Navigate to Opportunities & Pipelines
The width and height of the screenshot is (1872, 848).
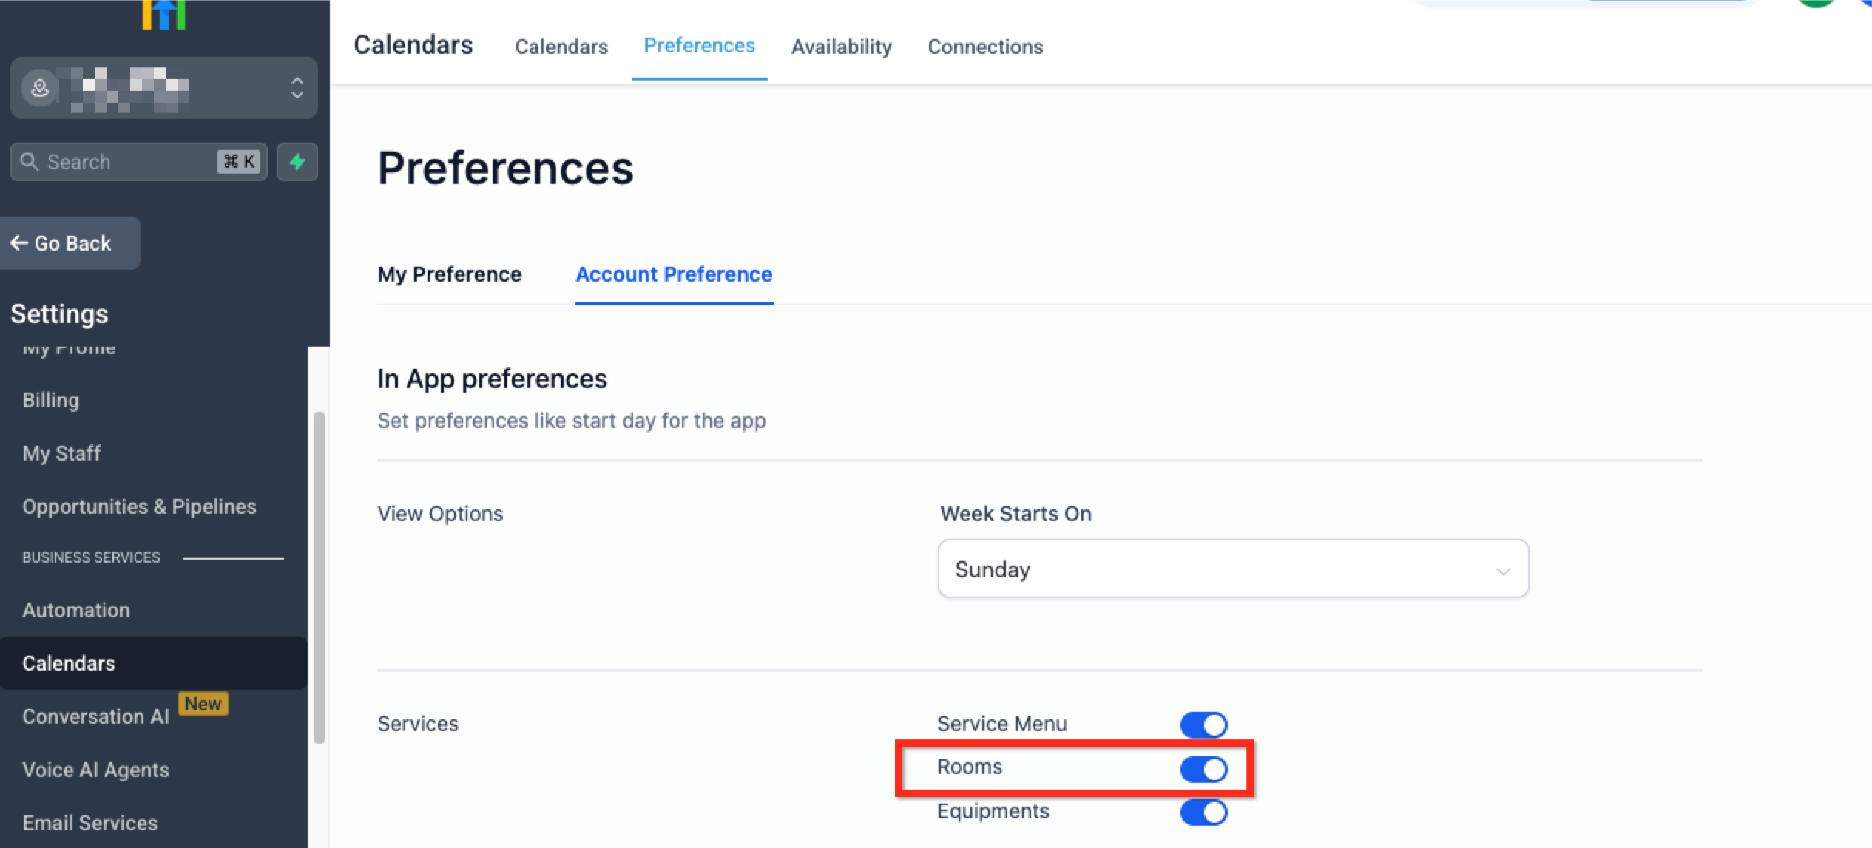tap(139, 506)
